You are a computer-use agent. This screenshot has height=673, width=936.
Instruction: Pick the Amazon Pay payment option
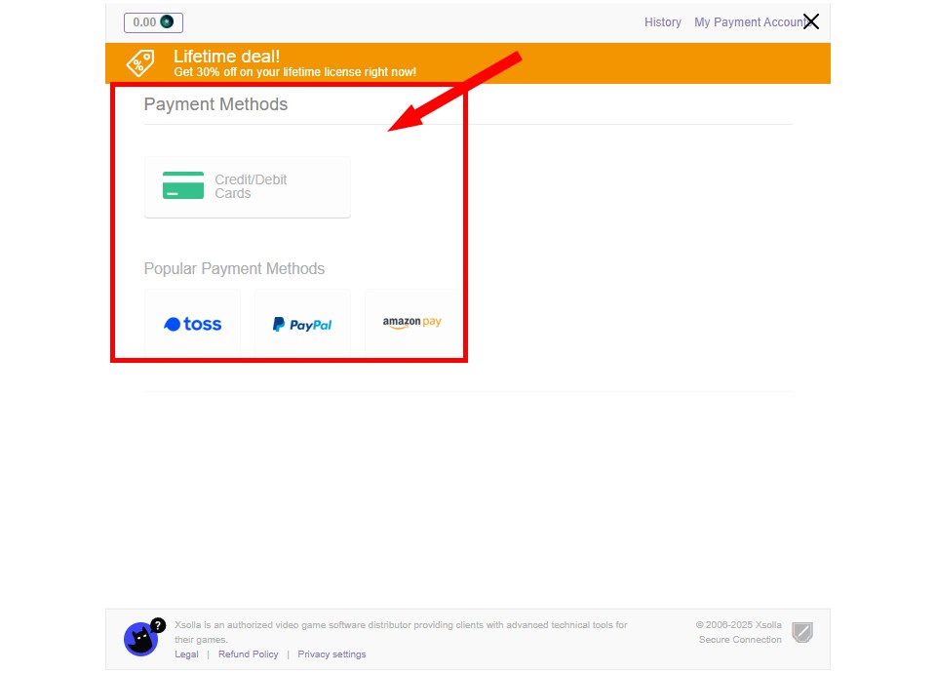411,322
